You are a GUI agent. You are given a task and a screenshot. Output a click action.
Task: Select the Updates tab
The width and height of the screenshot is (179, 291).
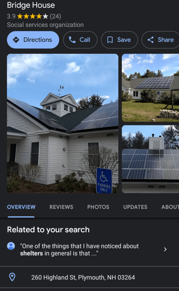click(x=135, y=207)
